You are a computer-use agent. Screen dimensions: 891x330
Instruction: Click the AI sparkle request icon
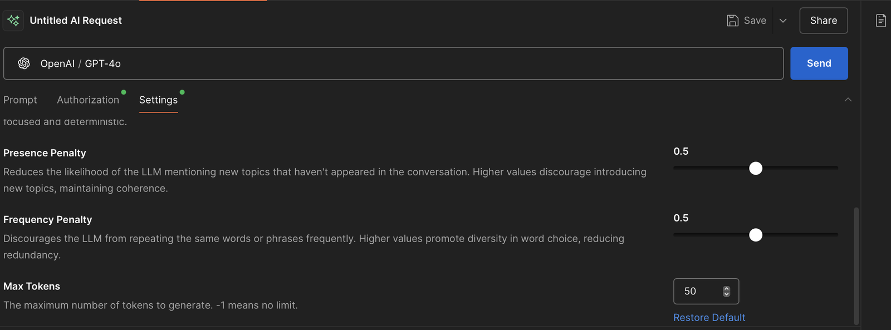tap(13, 21)
